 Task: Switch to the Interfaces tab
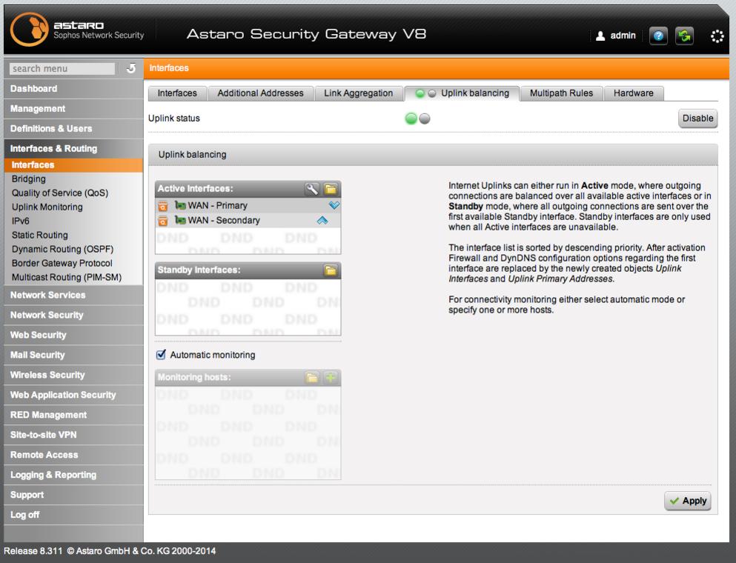pos(177,93)
